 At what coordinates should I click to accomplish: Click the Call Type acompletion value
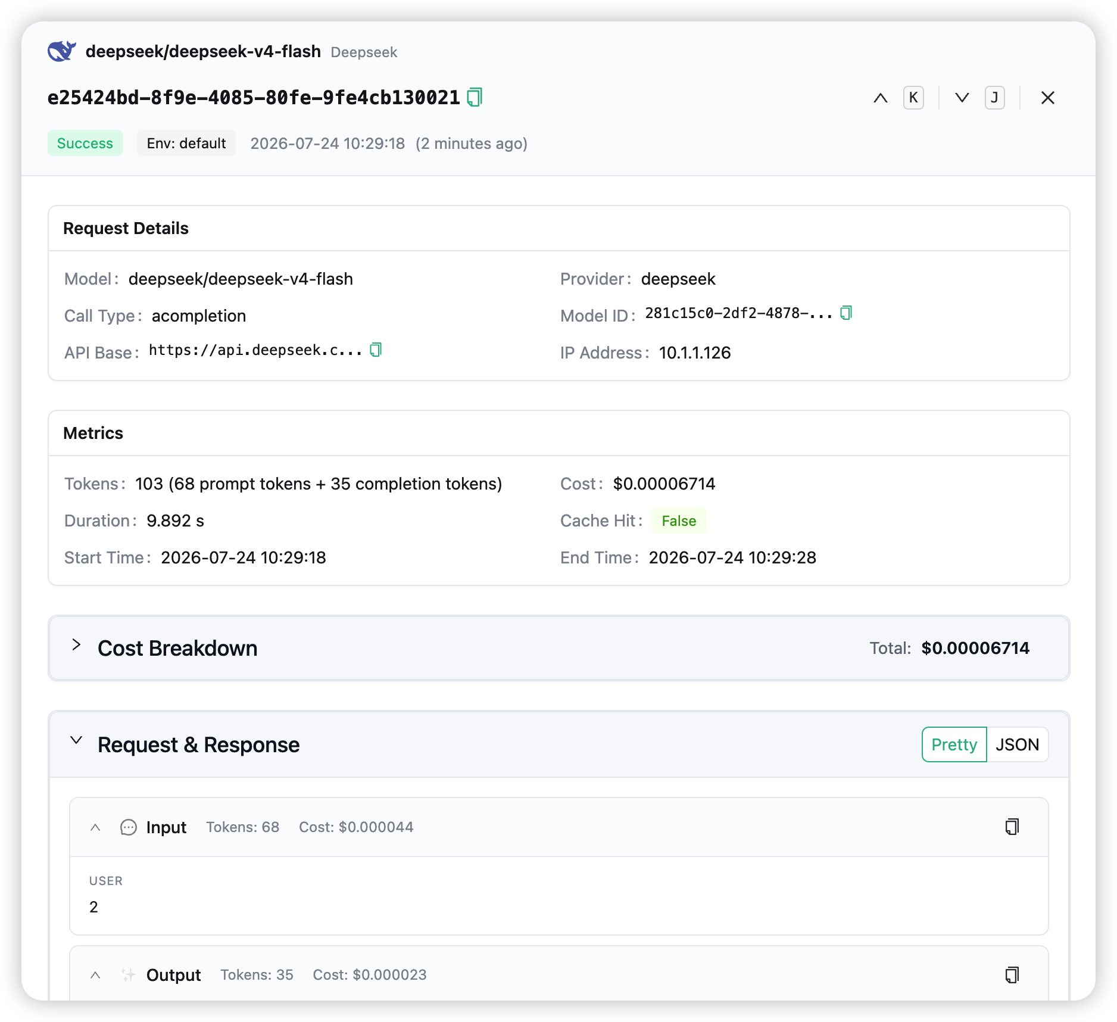199,316
